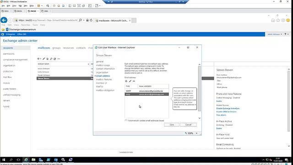The width and height of the screenshot is (293, 165).
Task: Open the mail flow section in left navigation
Action: click(7, 77)
